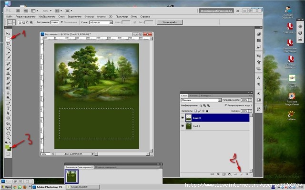Select the Move tool
Image resolution: width=305 pixels, height=190 pixels.
tap(8, 34)
